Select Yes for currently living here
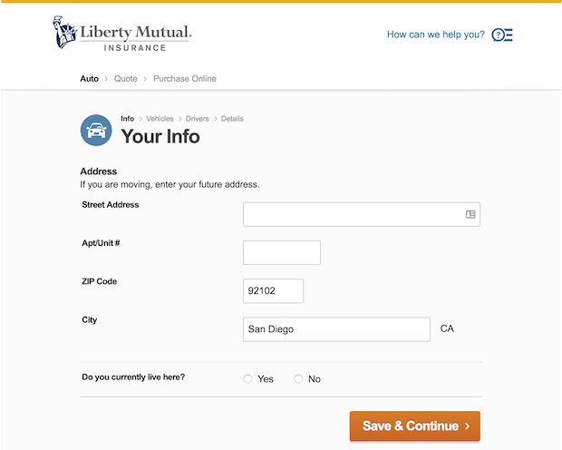This screenshot has height=450, width=562. pyautogui.click(x=248, y=379)
